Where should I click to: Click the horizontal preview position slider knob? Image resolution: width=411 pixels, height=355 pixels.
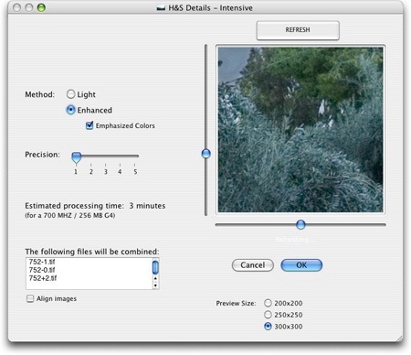pos(300,225)
